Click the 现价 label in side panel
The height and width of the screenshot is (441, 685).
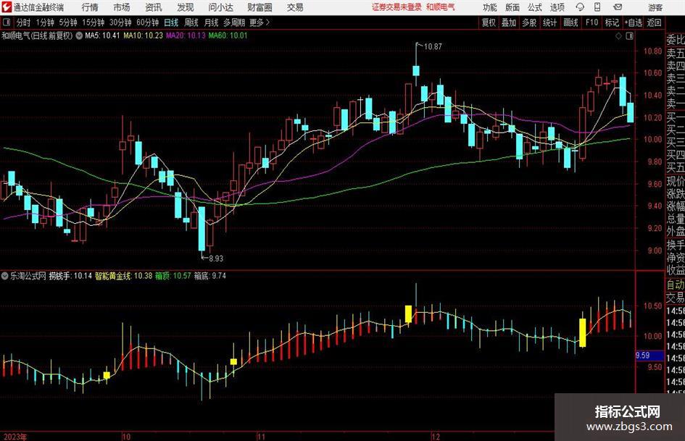(676, 181)
